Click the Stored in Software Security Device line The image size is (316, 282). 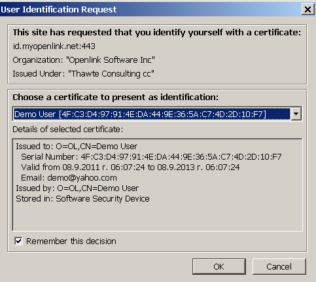[x=82, y=199]
